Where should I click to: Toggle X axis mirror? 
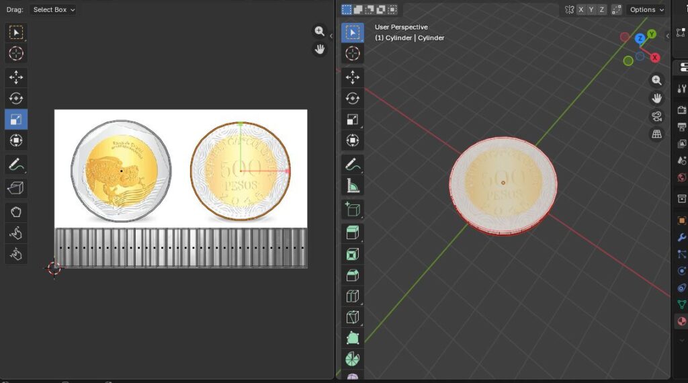click(581, 9)
